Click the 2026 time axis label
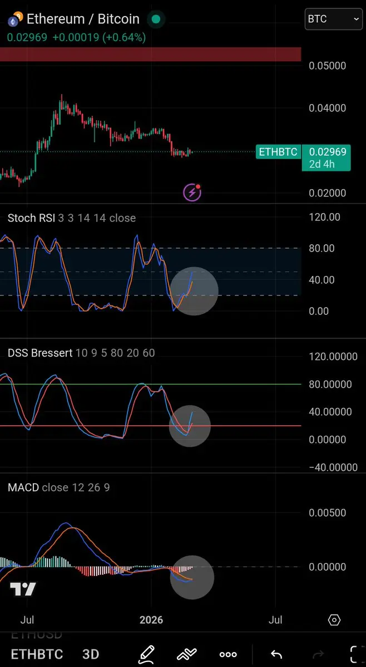This screenshot has width=366, height=667. [151, 620]
